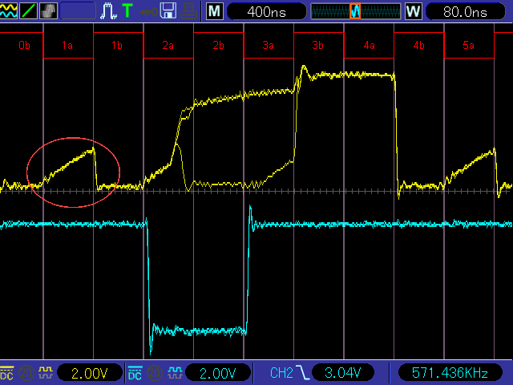Click the 571.436KHz frequency counter readout
Screen dimensions: 513x385
point(449,373)
